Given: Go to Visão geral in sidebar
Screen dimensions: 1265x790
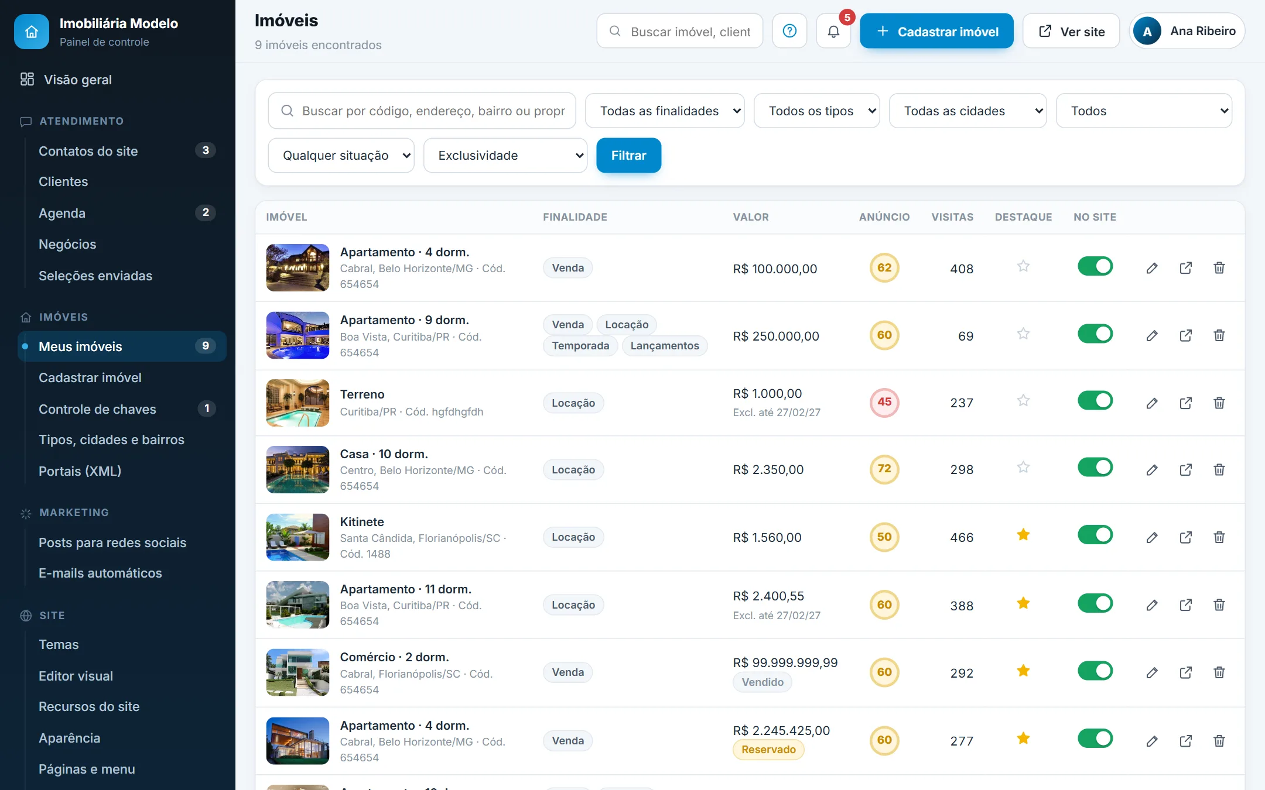Looking at the screenshot, I should [78, 80].
